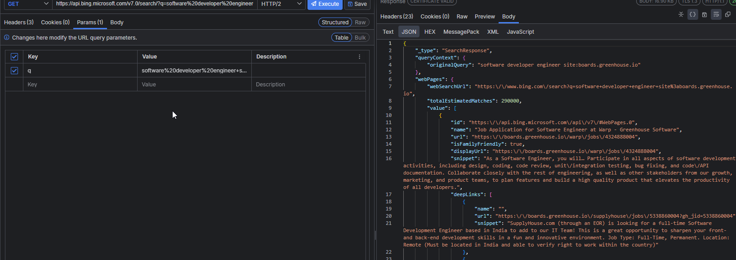Click info icon beside URL parameters notice
Viewport: 736px width, 260px height.
(x=7, y=37)
